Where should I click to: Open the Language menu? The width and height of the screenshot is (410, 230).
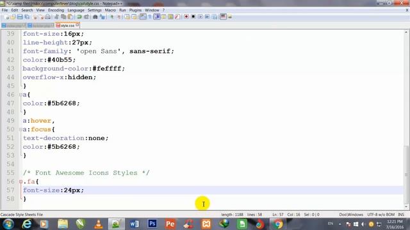coord(76,10)
